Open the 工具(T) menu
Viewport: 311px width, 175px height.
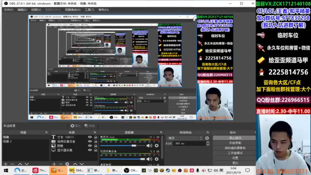click(89, 10)
